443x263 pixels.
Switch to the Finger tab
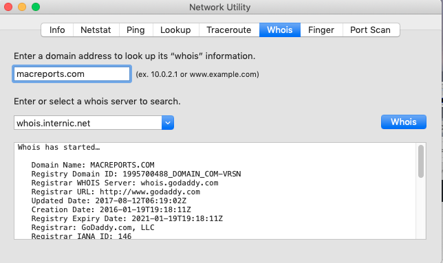pyautogui.click(x=321, y=30)
